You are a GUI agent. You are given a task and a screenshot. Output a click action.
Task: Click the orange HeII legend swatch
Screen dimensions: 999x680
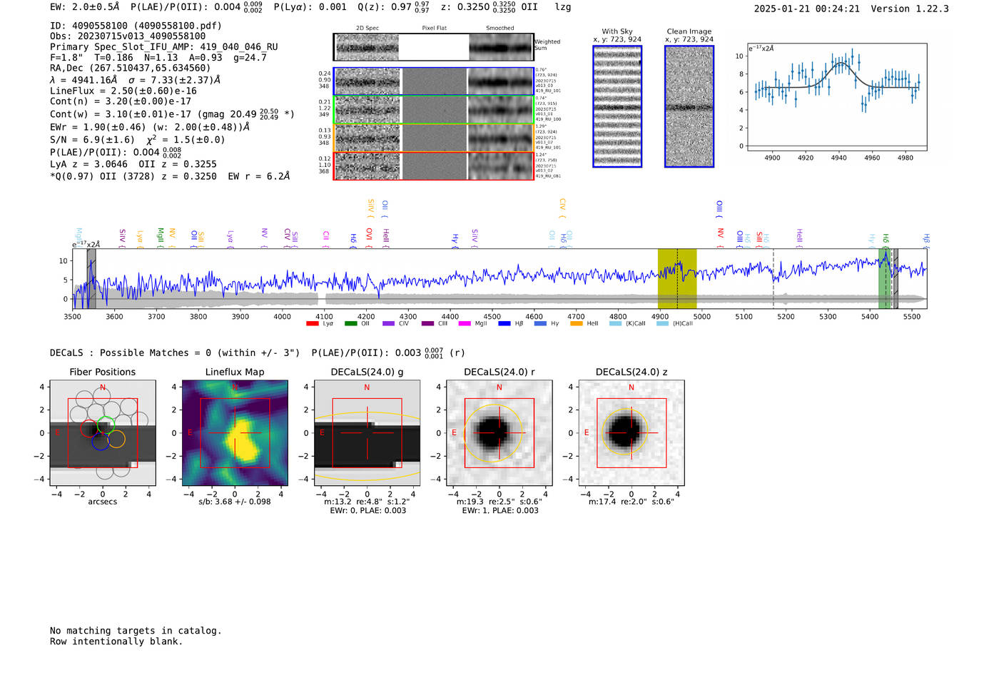point(577,323)
